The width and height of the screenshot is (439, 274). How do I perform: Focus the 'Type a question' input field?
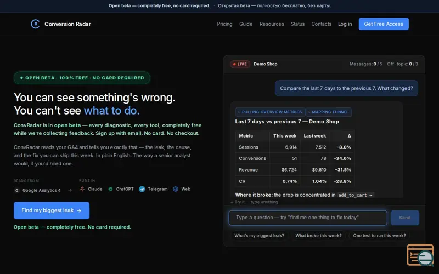pos(308,218)
